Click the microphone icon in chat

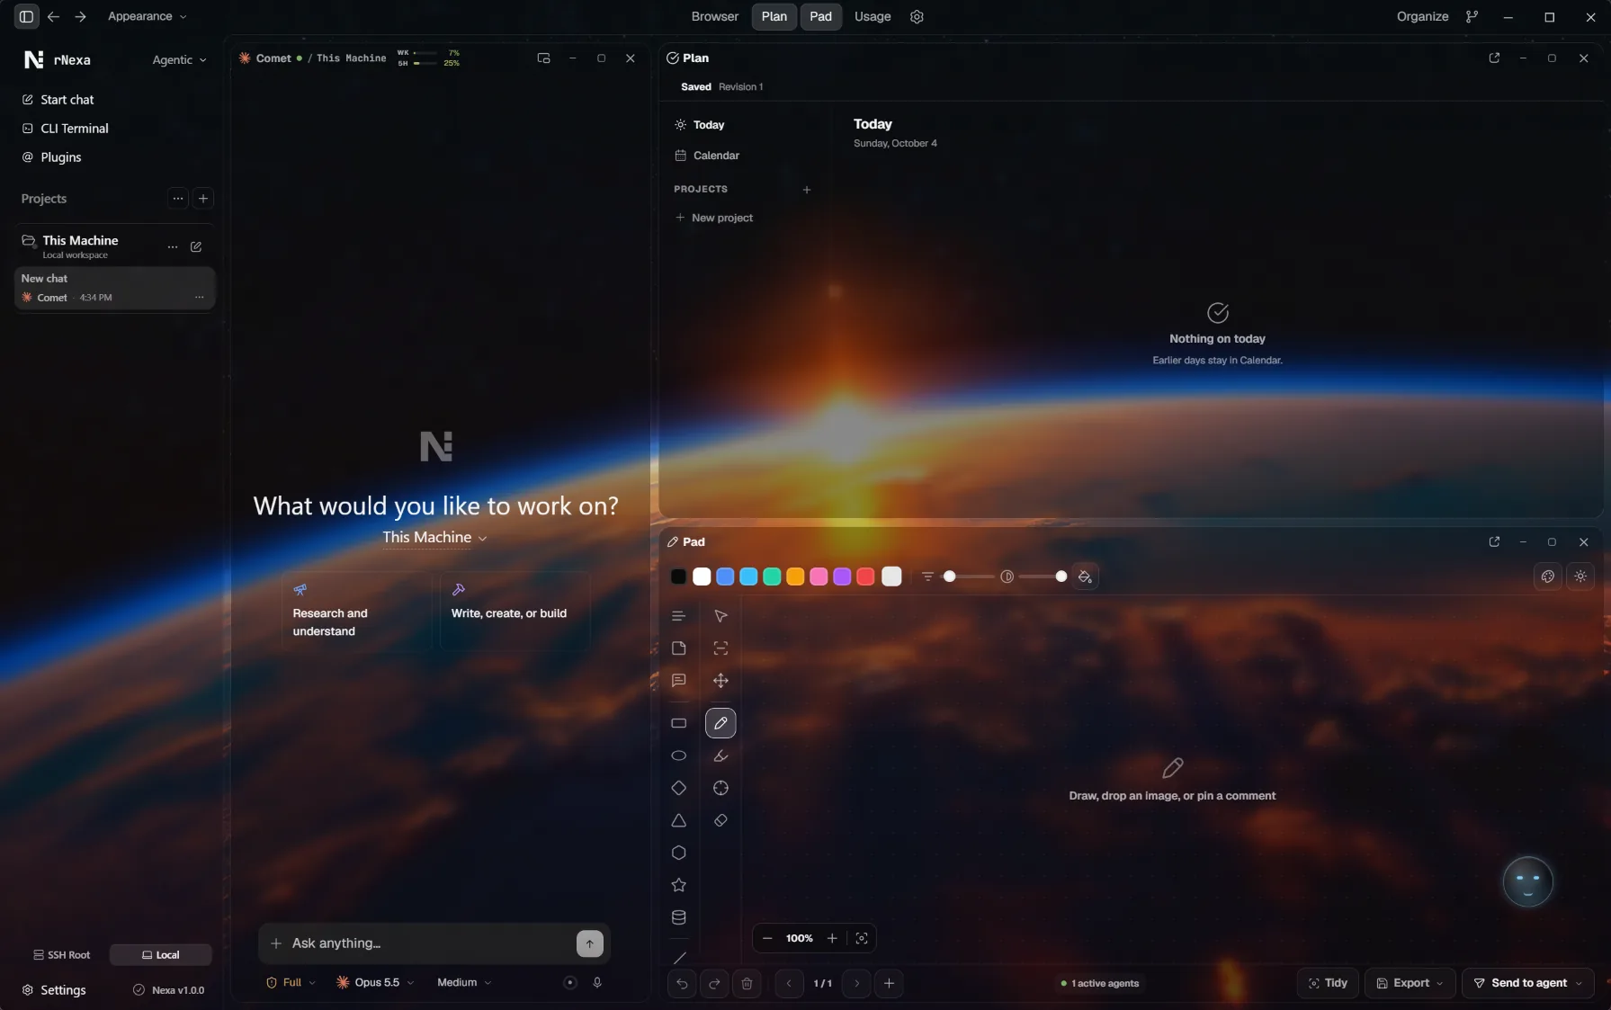[x=597, y=982]
